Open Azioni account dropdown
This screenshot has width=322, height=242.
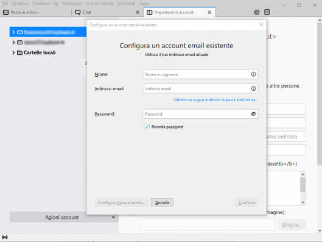(64, 217)
